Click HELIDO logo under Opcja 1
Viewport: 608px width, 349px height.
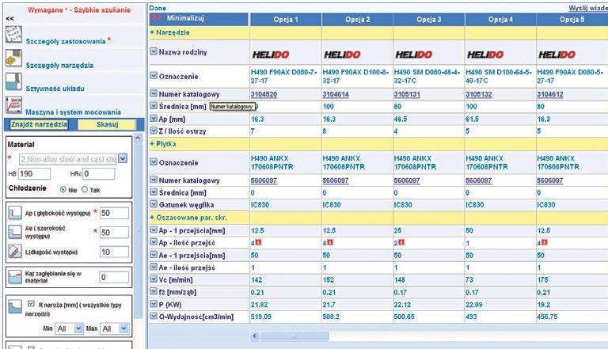[271, 55]
